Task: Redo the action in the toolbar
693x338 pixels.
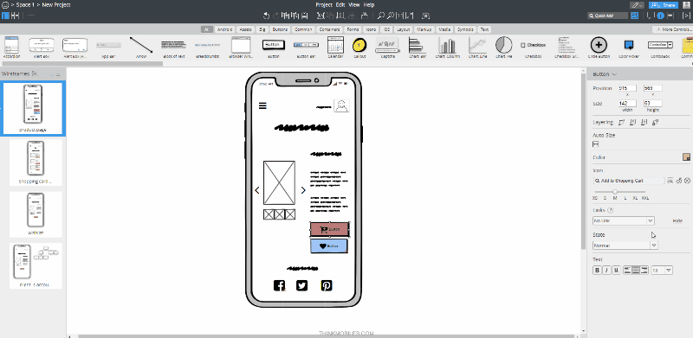Action: coord(275,16)
